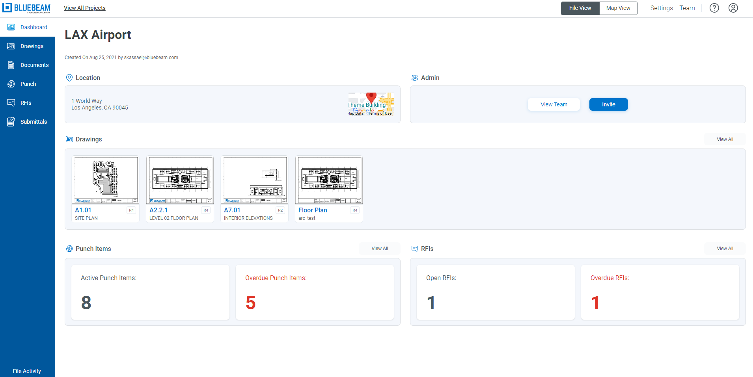The image size is (753, 377).
Task: Open the Dashboard sidebar icon
Action: tap(11, 27)
